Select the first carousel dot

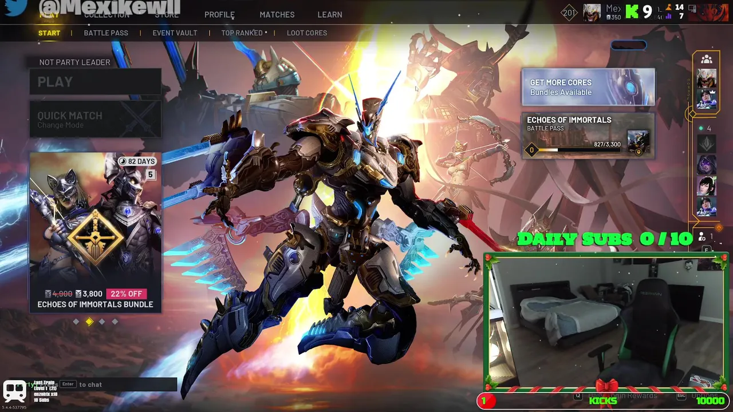click(76, 322)
